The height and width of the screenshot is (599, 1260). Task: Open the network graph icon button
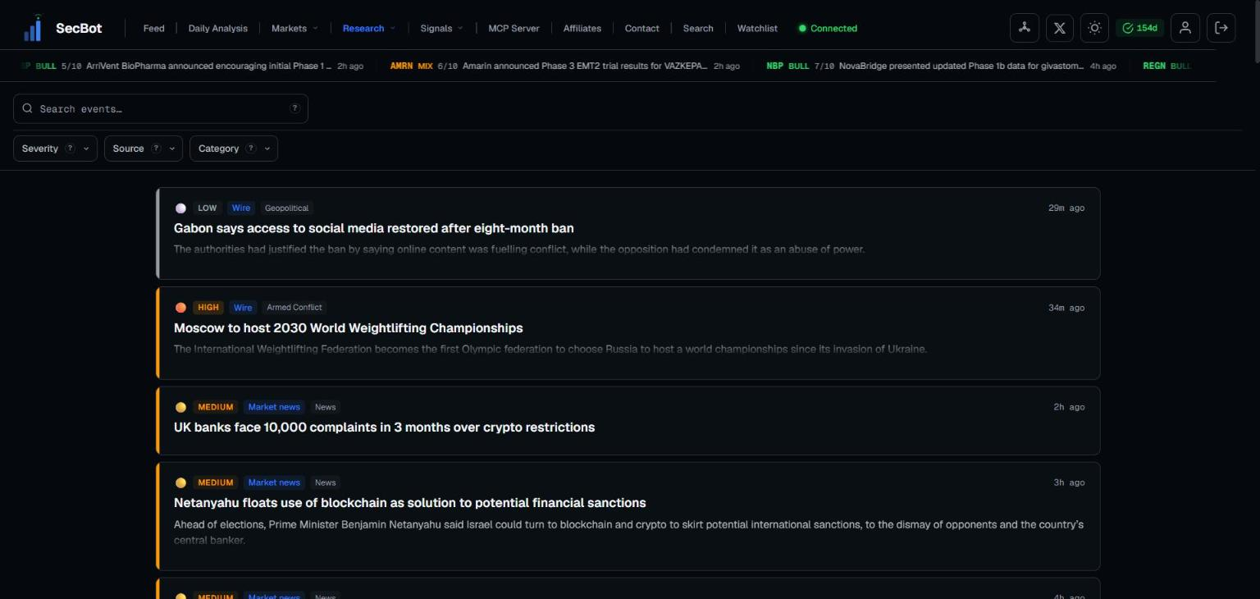[1024, 28]
